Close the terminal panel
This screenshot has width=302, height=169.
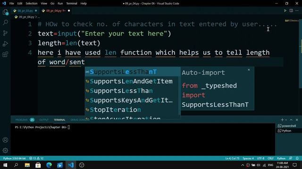[x=297, y=120]
